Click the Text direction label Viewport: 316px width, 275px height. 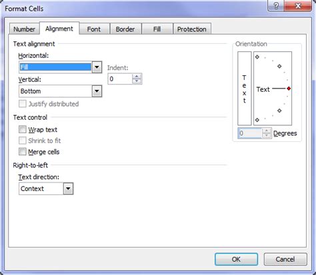click(x=39, y=177)
